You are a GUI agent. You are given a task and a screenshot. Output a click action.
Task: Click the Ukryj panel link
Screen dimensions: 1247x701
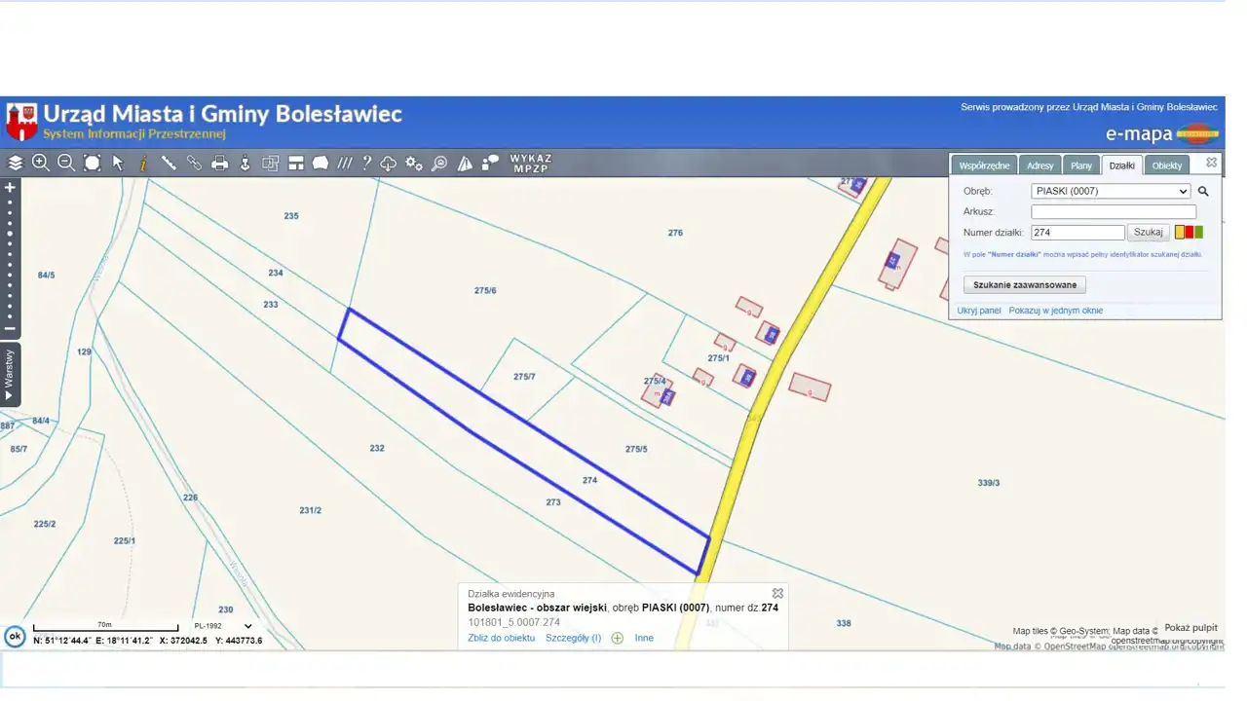click(978, 311)
